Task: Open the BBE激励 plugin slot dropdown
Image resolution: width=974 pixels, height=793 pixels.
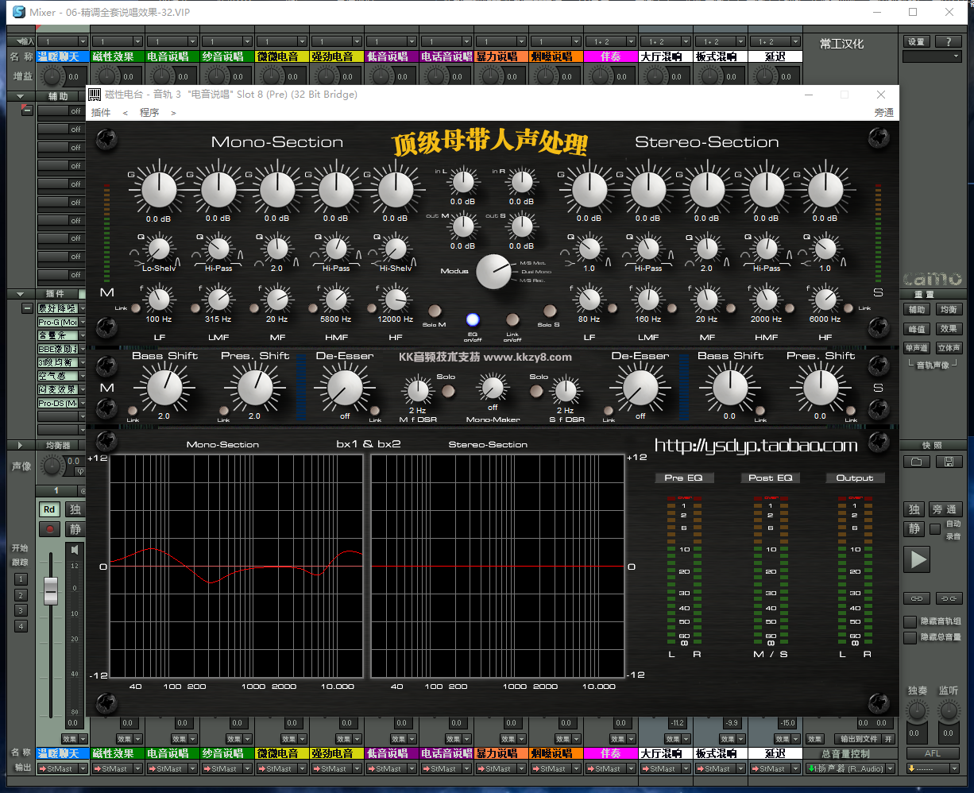Action: [82, 350]
